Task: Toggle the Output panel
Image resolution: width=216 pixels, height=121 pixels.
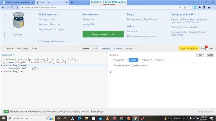Action: click(130, 48)
